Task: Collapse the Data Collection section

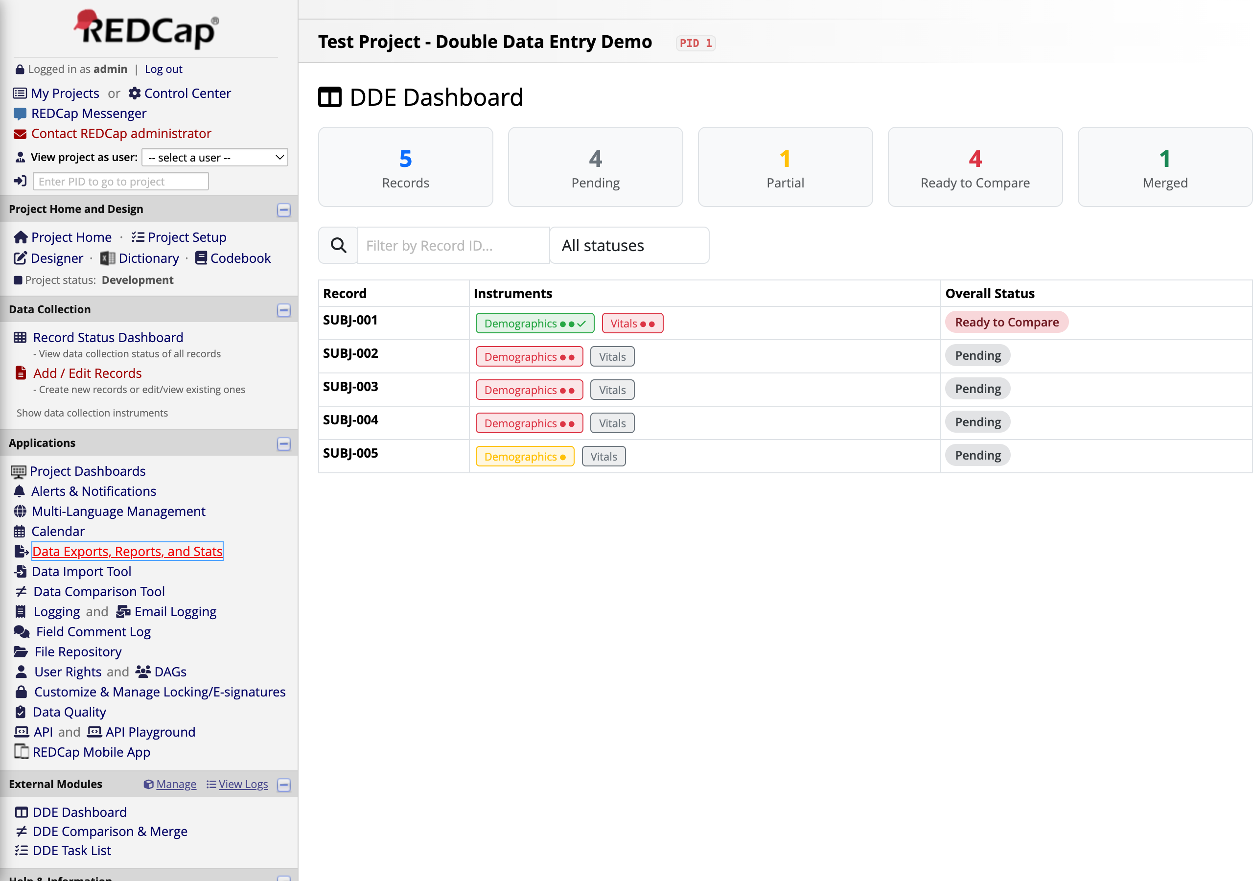Action: [x=284, y=310]
